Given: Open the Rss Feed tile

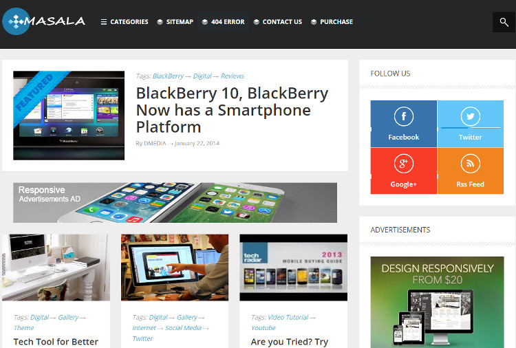Looking at the screenshot, I should pos(471,171).
